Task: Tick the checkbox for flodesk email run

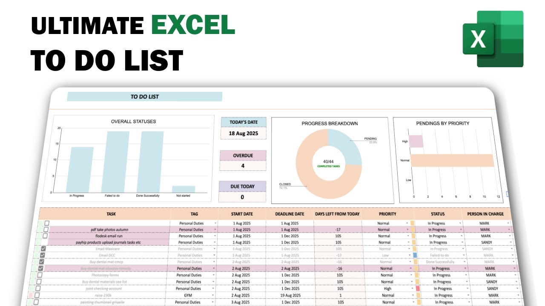Action: [x=45, y=236]
